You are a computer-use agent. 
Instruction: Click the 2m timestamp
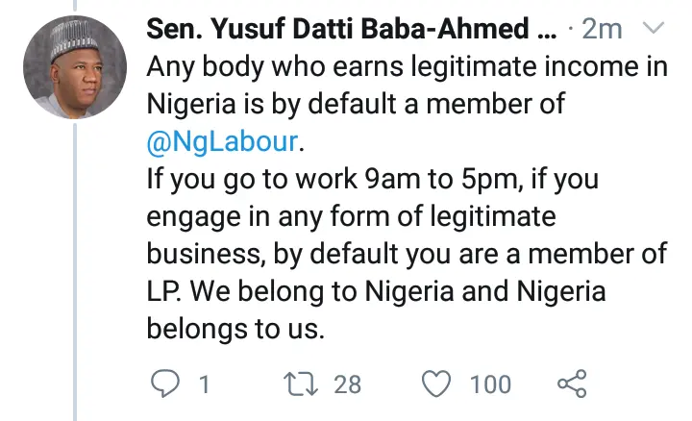602,29
